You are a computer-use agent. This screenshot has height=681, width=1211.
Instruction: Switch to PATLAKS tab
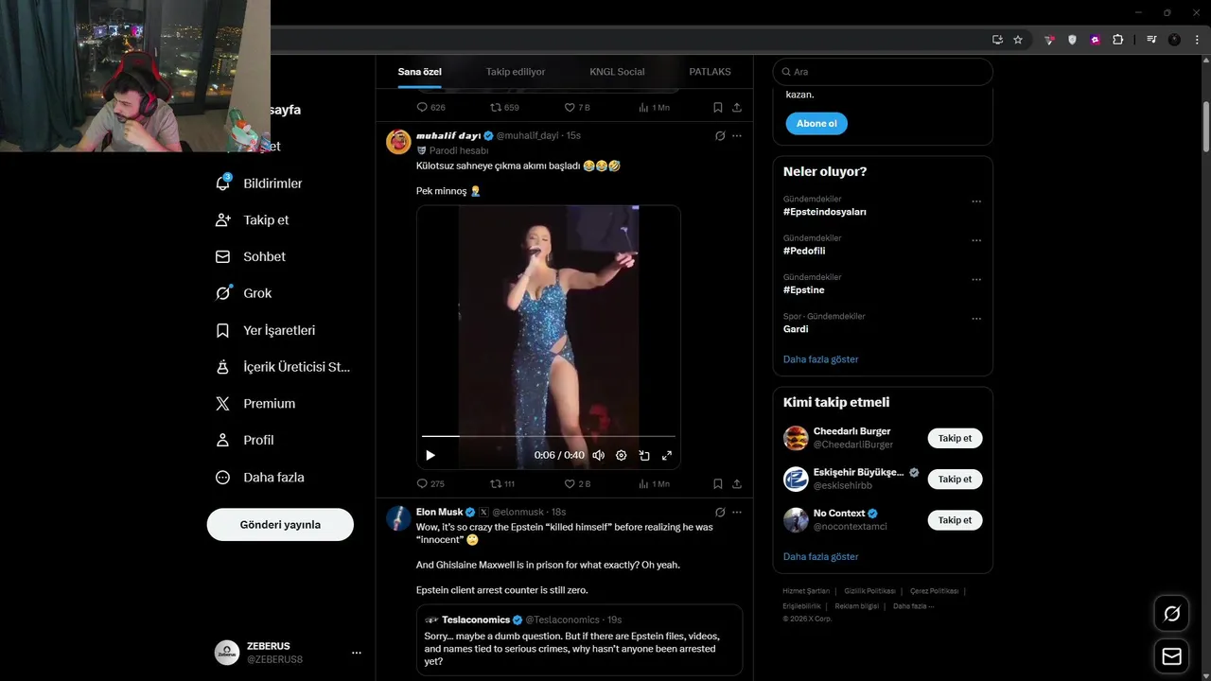click(x=710, y=72)
